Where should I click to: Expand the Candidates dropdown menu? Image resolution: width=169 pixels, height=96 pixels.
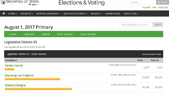tap(27, 14)
